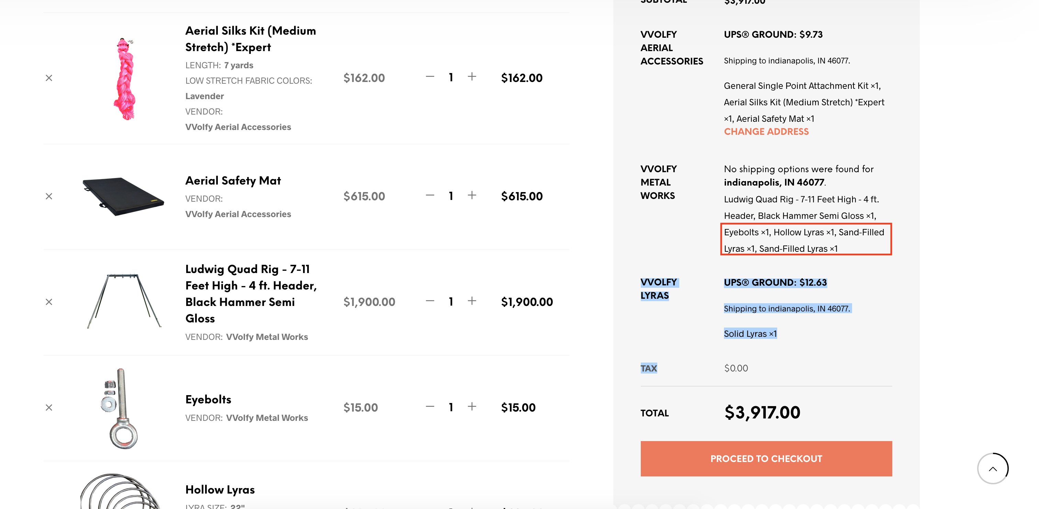Viewport: 1039px width, 509px height.
Task: Decrease Aerial Silks Kit quantity with minus
Action: 429,76
